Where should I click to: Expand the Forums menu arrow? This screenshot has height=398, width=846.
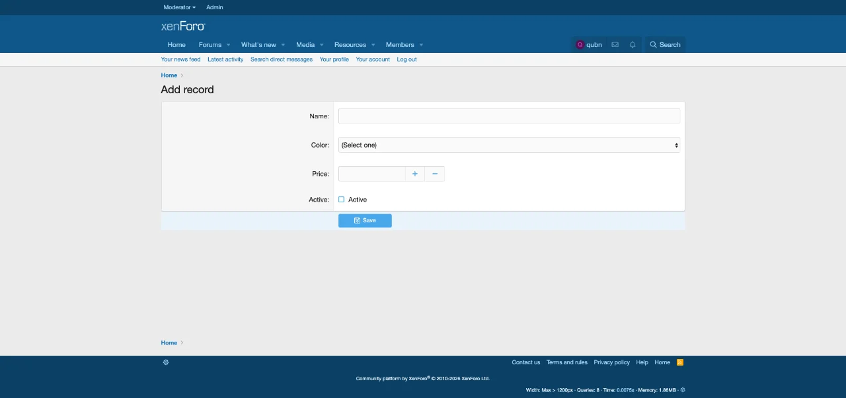coord(229,45)
